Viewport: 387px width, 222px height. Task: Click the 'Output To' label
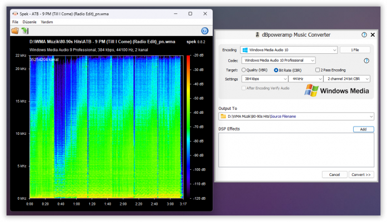[x=228, y=109]
